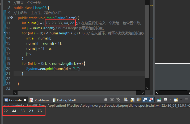Click class name Lianxi03 on line 8

point(40,8)
